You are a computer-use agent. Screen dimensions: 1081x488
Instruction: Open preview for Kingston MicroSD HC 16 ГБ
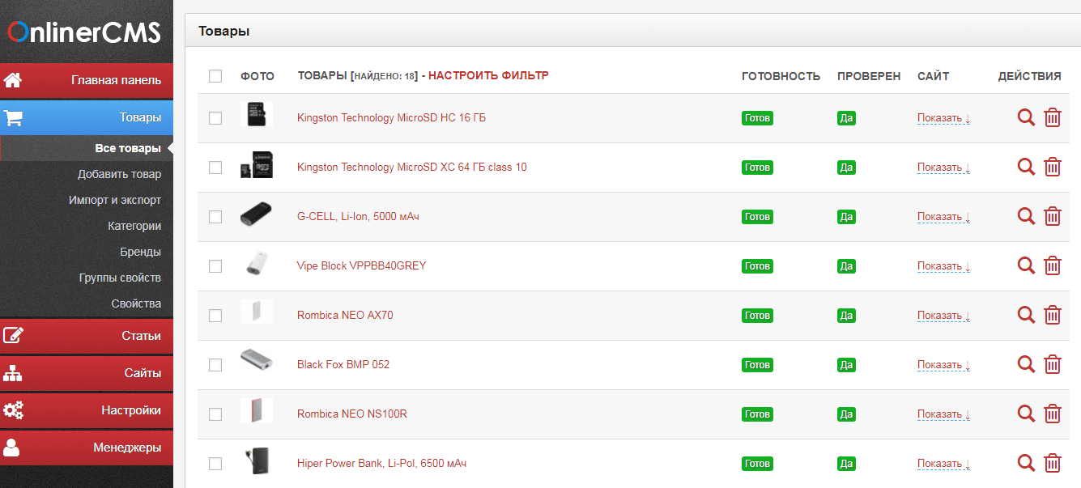point(1026,117)
